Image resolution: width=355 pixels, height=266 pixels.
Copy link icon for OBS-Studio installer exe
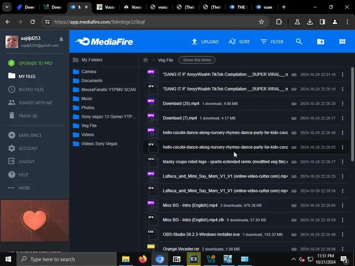(294, 234)
